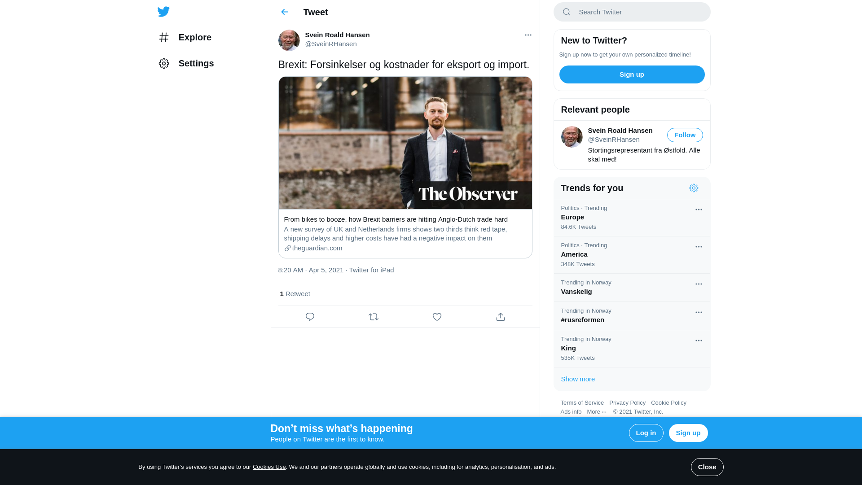Screen dimensions: 862x485
Task: Expand the More footer menu
Action: (597, 412)
